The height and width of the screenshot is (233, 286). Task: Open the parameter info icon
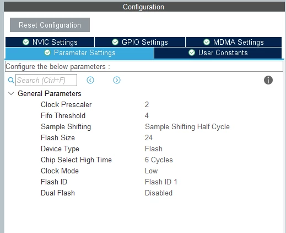[x=268, y=80]
